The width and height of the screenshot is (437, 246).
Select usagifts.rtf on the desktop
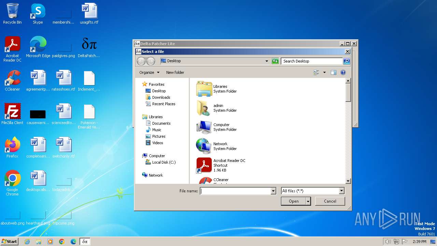click(89, 14)
